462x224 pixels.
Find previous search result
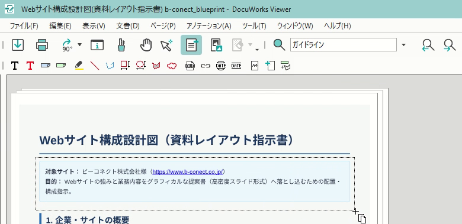(x=428, y=46)
